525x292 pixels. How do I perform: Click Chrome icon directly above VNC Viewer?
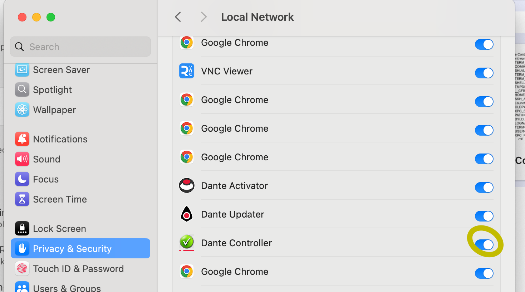187,43
